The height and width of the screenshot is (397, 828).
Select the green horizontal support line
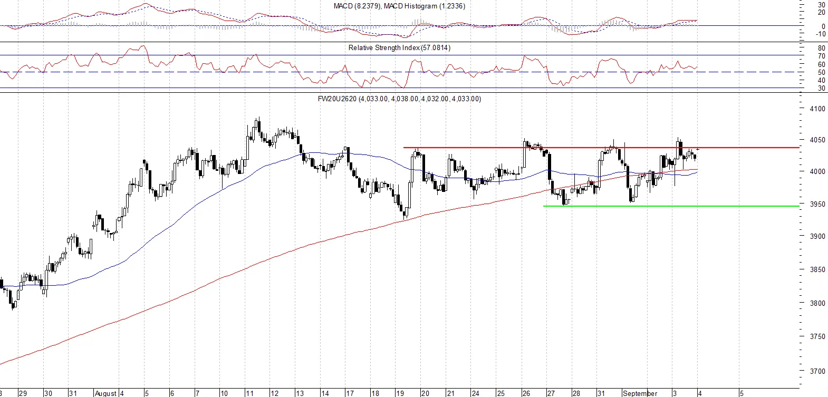[x=671, y=206]
